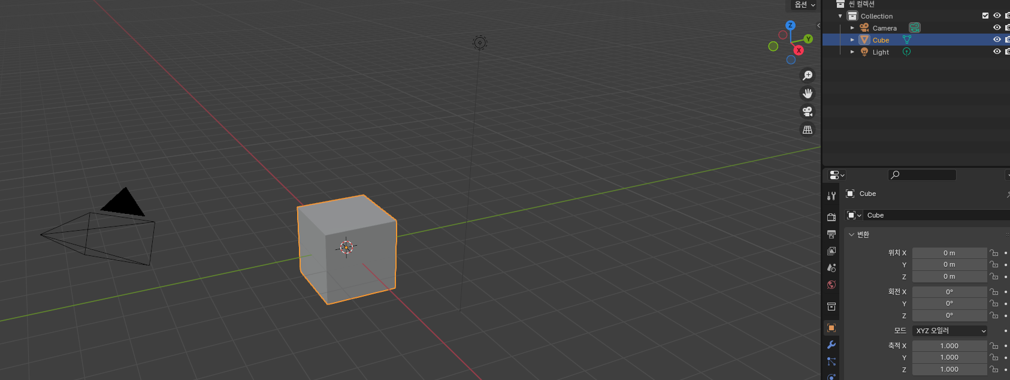Lock the Rotation Z value
This screenshot has height=380, width=1010.
click(994, 315)
